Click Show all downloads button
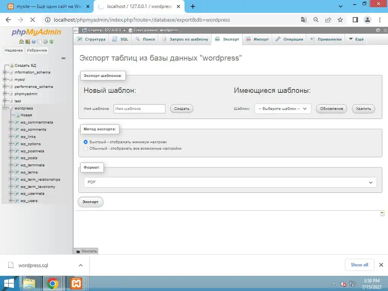 coord(359,265)
